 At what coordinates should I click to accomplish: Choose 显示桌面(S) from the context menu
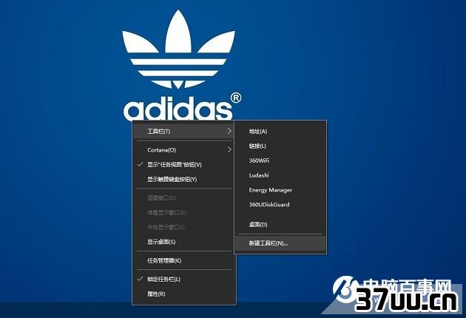(x=183, y=242)
